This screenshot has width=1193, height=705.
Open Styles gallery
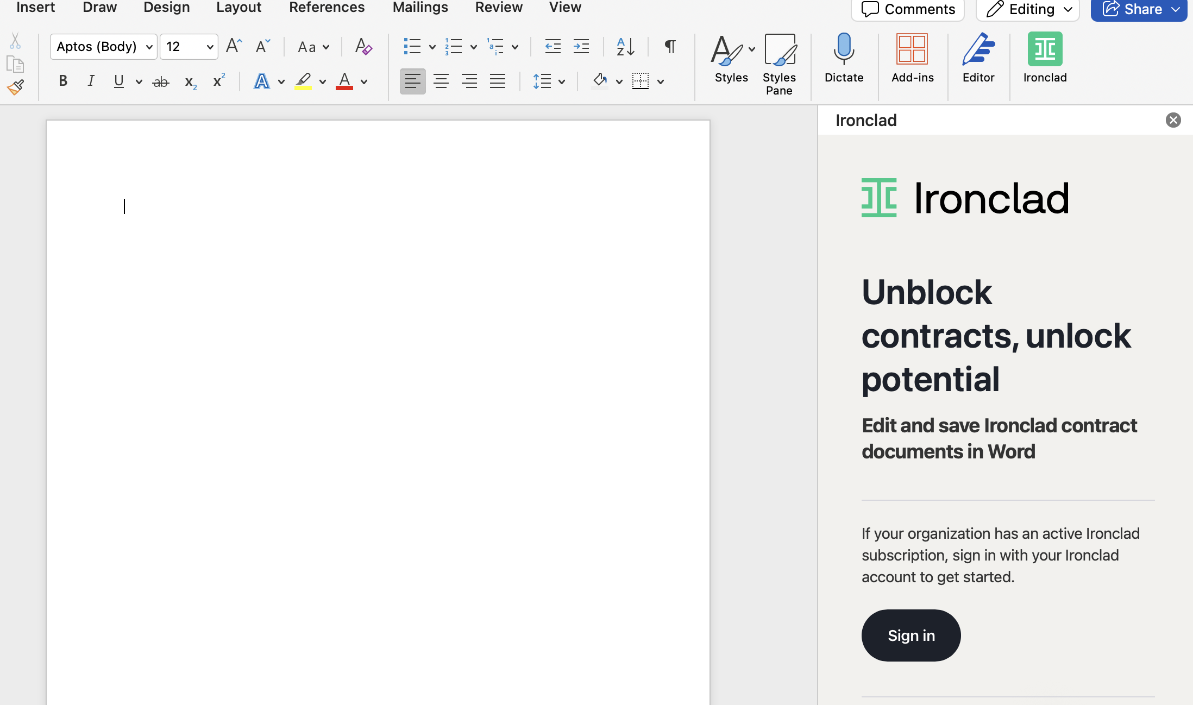[731, 59]
